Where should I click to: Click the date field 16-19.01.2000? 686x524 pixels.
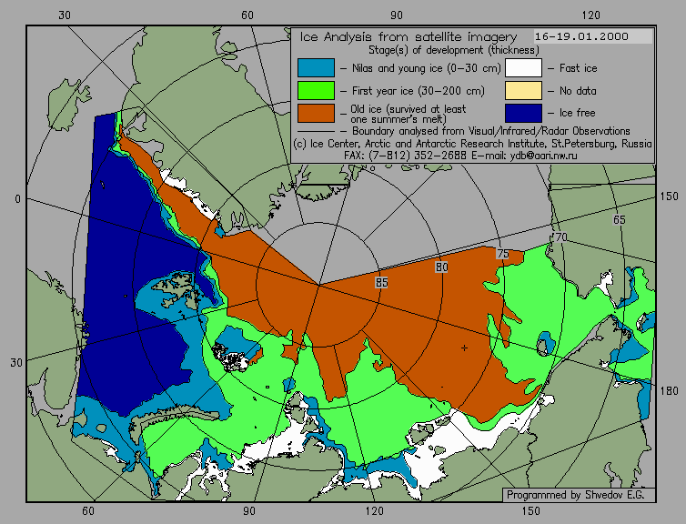pyautogui.click(x=593, y=36)
